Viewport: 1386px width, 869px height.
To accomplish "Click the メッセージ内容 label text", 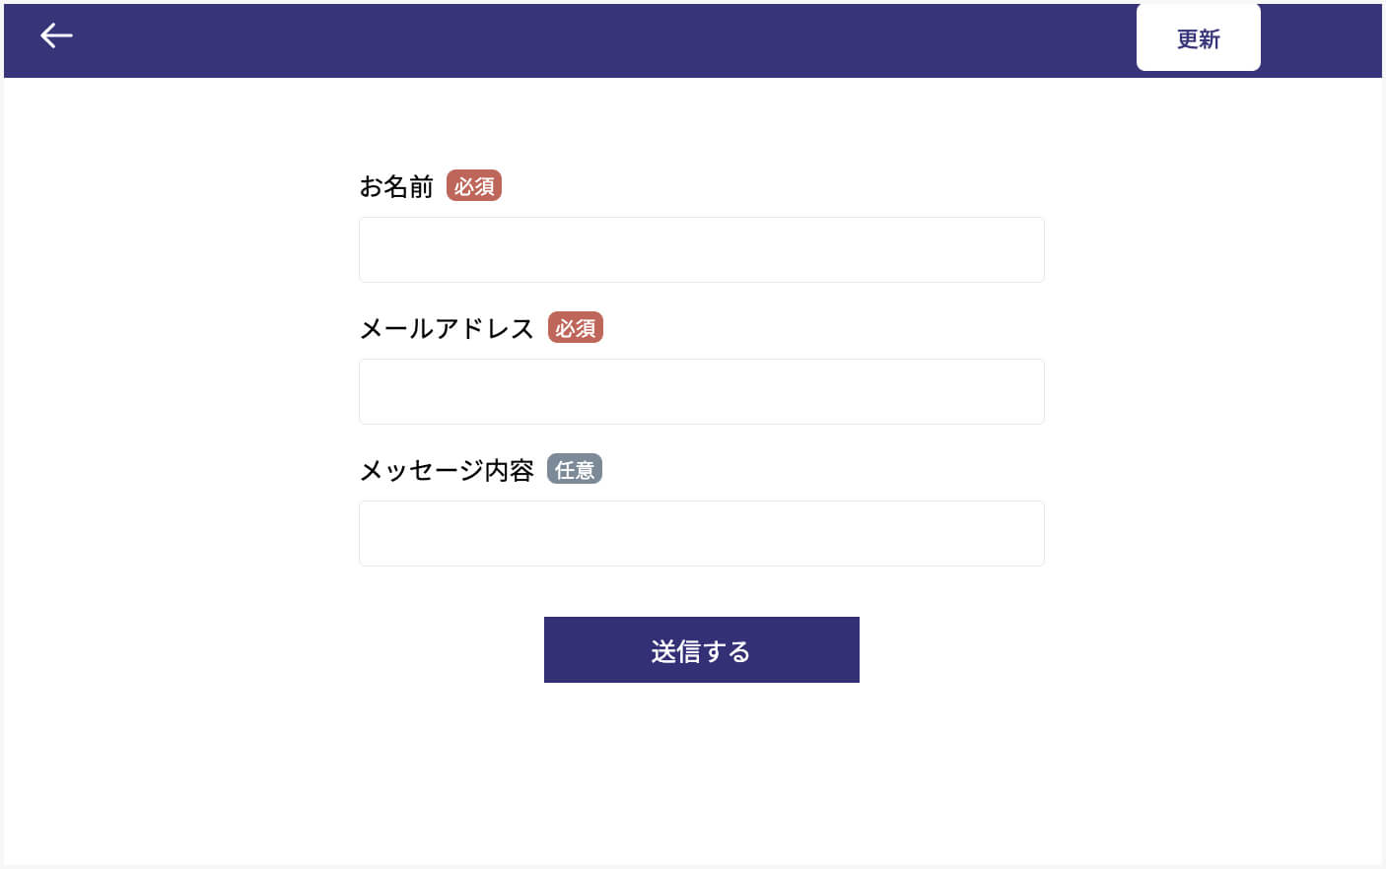I will (x=447, y=470).
